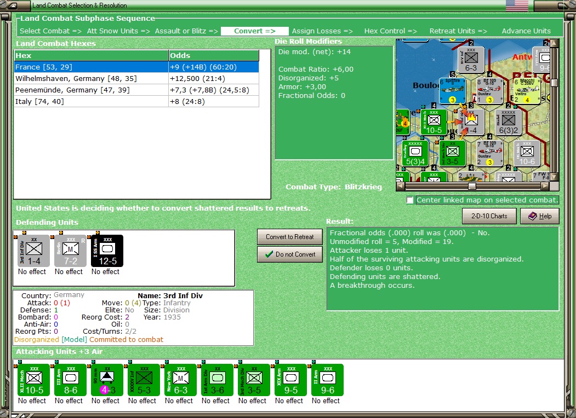The height and width of the screenshot is (418, 576).
Task: Click the +8 (24:8) odds cell
Action: pos(214,102)
